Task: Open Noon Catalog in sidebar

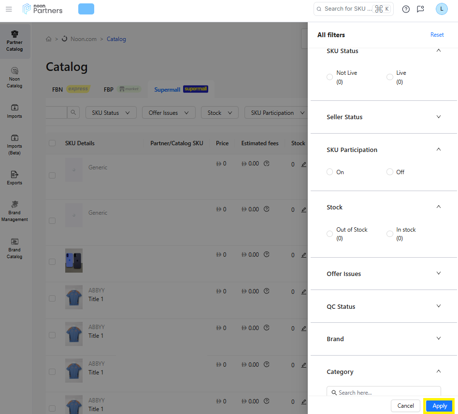Action: tap(14, 78)
